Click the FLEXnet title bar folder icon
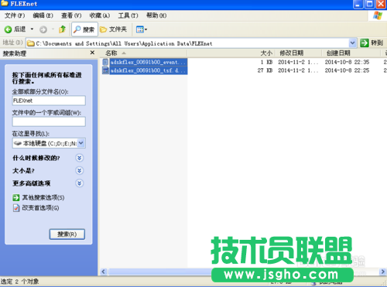 (x=5, y=4)
